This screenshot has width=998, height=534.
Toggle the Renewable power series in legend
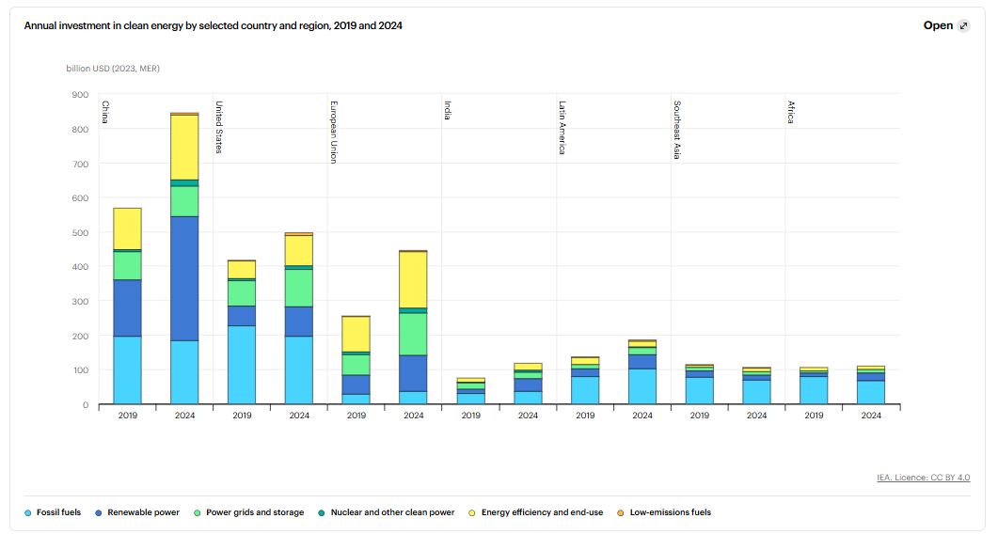143,512
